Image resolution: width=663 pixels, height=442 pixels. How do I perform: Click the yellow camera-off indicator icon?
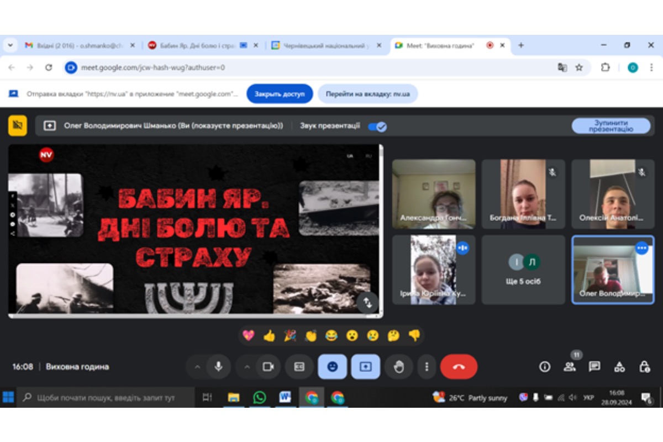(x=18, y=126)
